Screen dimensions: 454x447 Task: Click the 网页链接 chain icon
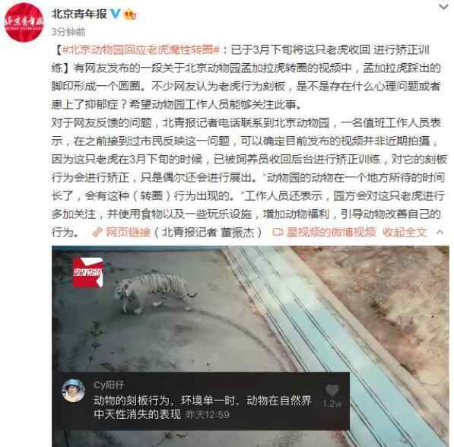pos(97,232)
